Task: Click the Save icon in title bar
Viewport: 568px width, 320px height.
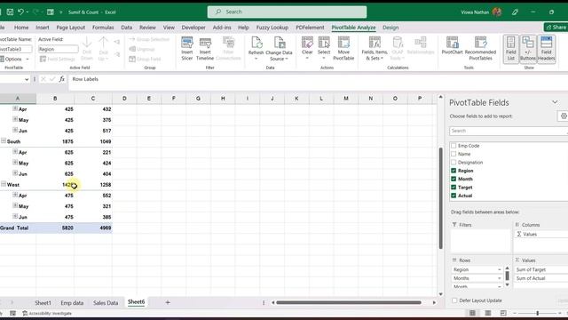Action: 10,12
